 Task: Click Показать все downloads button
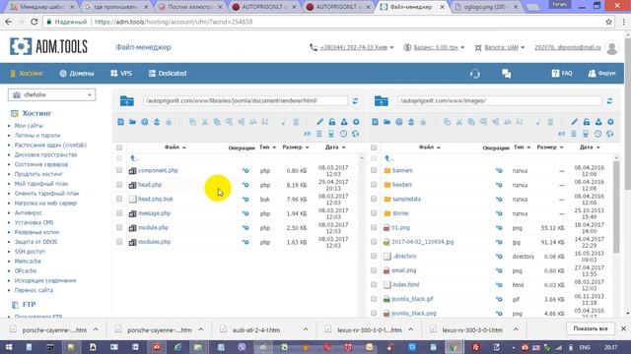[591, 328]
